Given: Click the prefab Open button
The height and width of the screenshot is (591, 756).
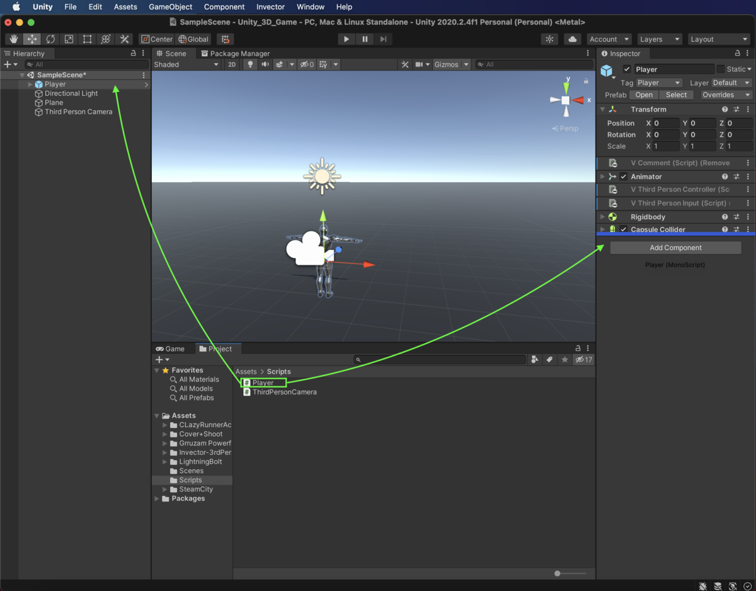Looking at the screenshot, I should (644, 95).
